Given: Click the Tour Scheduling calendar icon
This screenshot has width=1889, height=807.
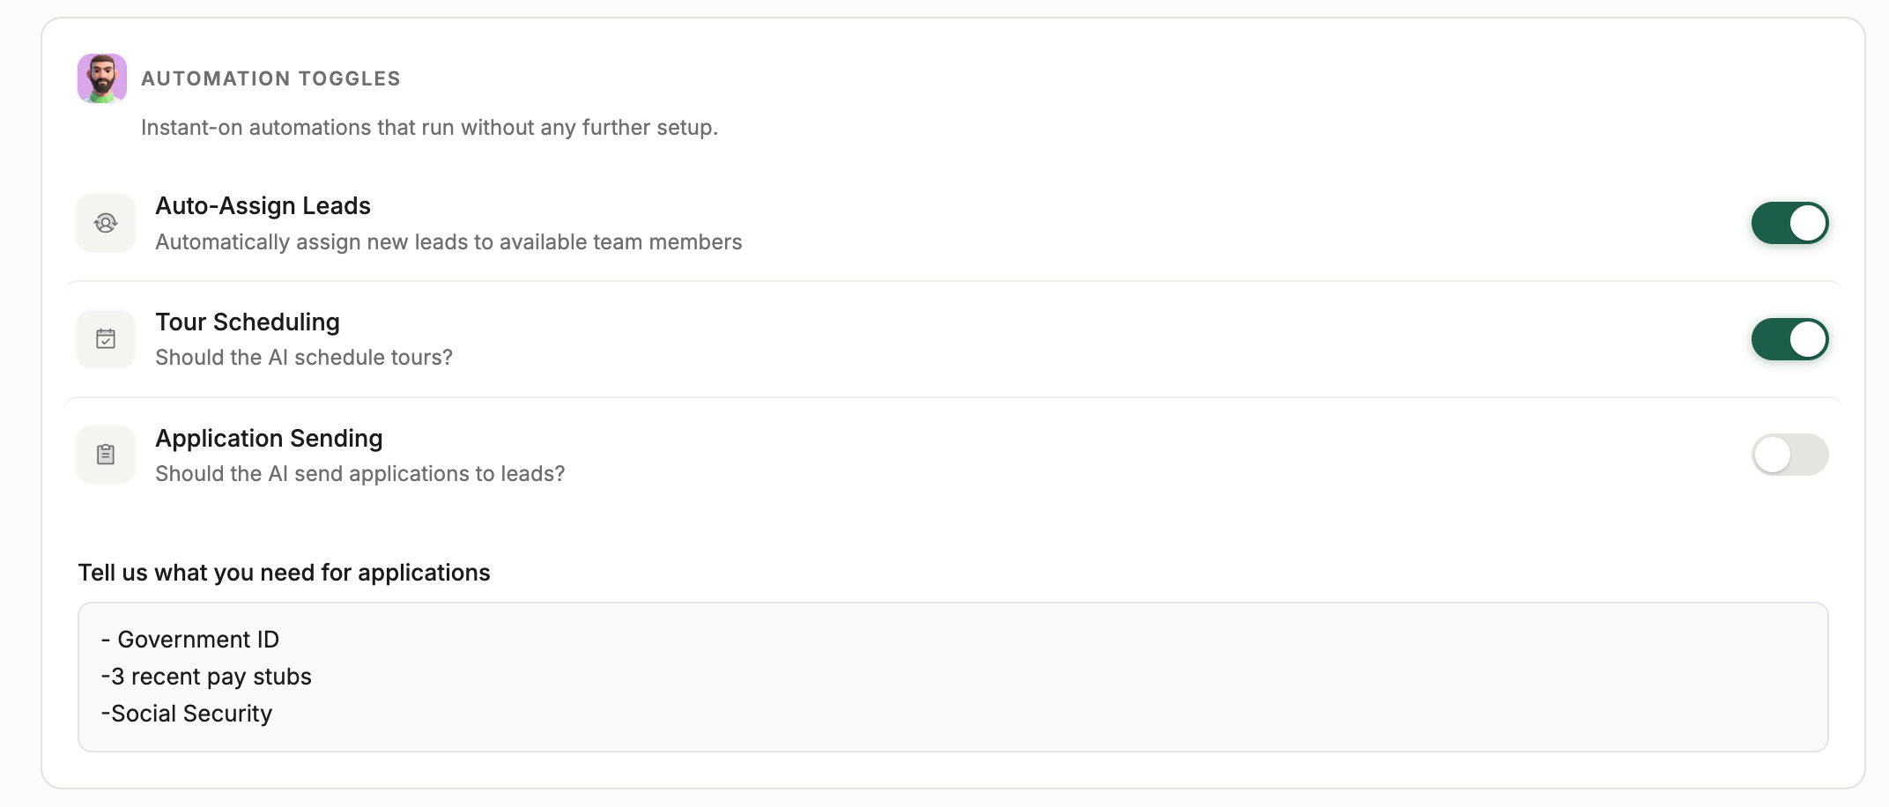Looking at the screenshot, I should [x=106, y=339].
